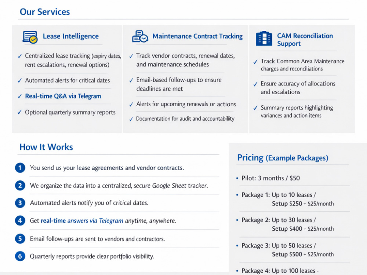Click checkmark beside Real-time Q&A via Telegram

[20, 96]
